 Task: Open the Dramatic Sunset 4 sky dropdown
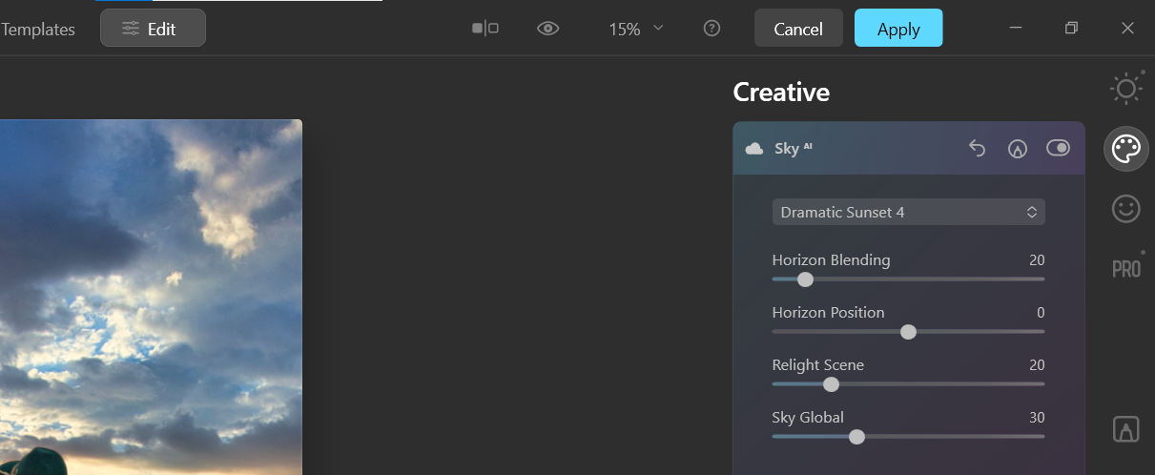(908, 212)
